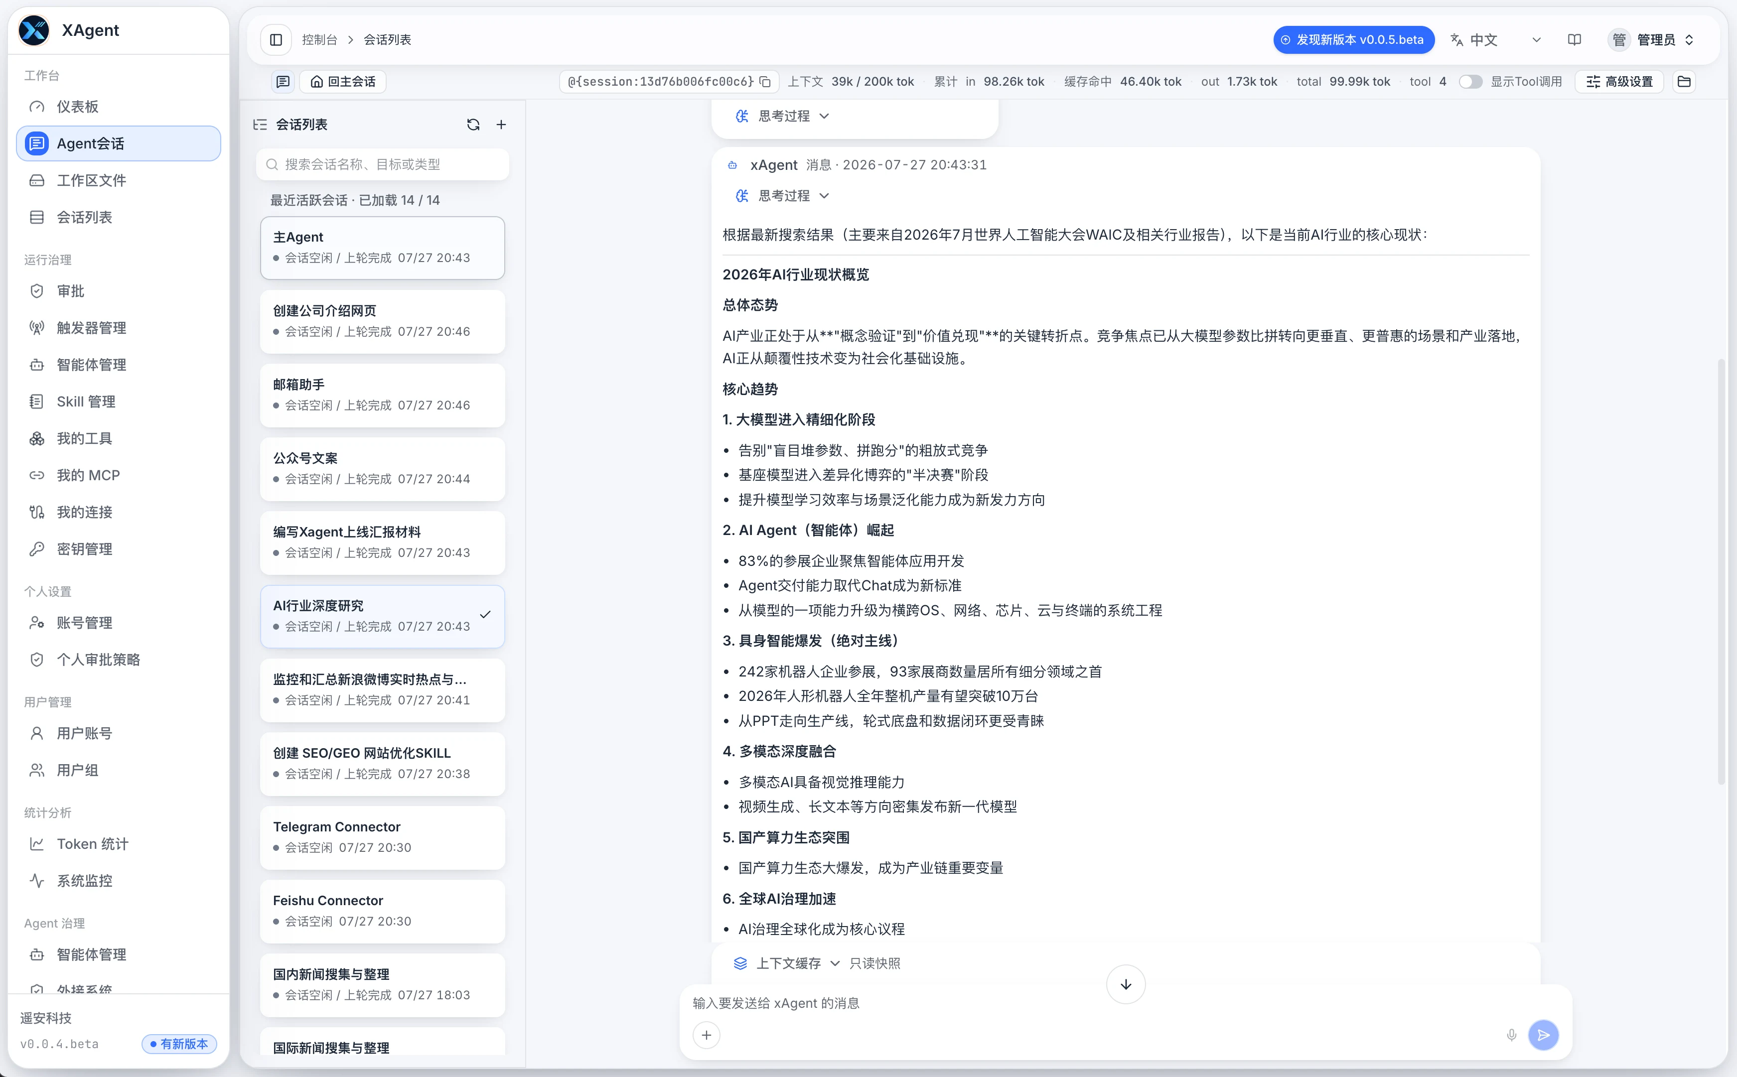1737x1077 pixels.
Task: Open 审批 page
Action: (x=118, y=290)
